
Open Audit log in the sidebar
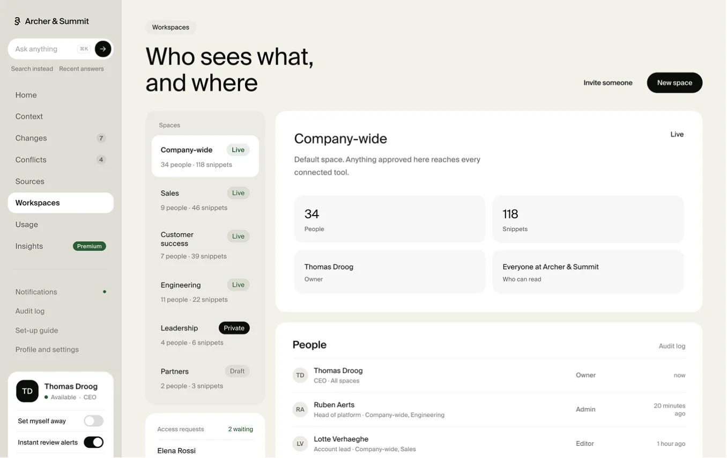click(x=61, y=311)
